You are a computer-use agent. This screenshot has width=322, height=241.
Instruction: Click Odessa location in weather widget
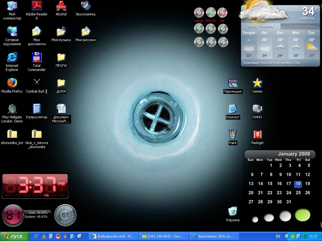pyautogui.click(x=307, y=19)
